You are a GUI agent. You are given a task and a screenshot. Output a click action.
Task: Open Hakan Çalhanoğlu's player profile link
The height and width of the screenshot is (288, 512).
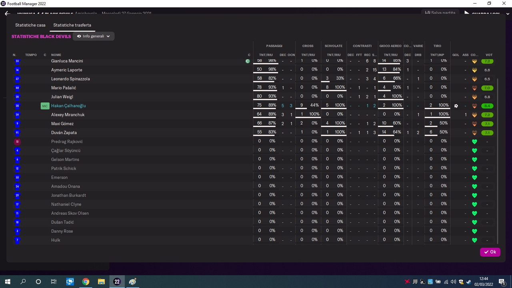[68, 106]
